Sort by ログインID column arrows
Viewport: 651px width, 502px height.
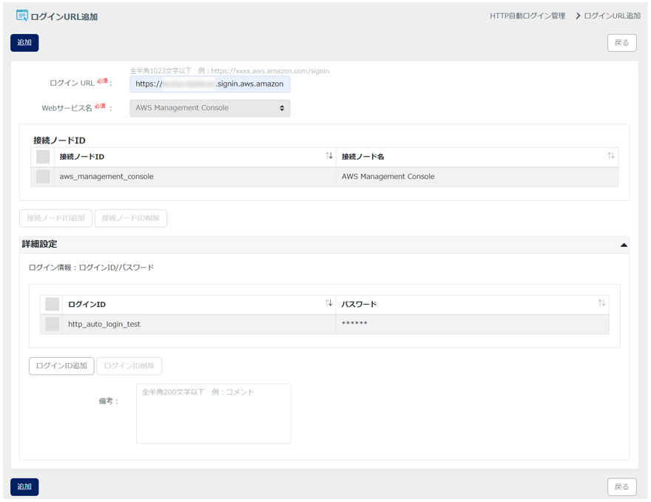[x=328, y=303]
